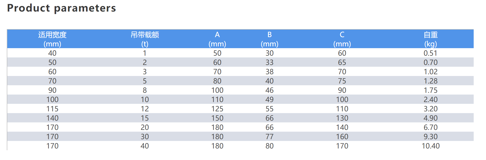Select the 10.40 weight cell

tap(431, 146)
